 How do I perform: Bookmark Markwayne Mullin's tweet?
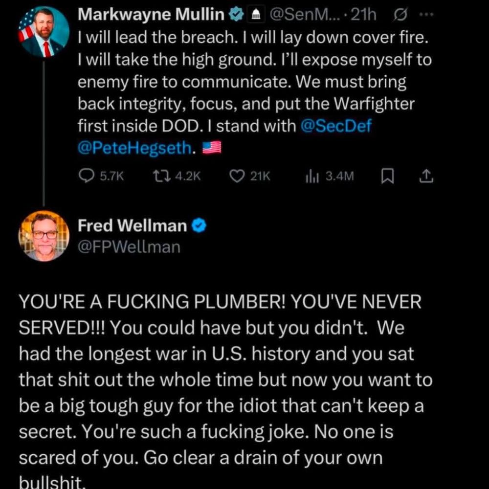387,176
